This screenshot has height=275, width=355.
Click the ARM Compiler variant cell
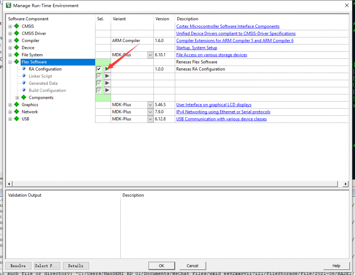(132, 40)
